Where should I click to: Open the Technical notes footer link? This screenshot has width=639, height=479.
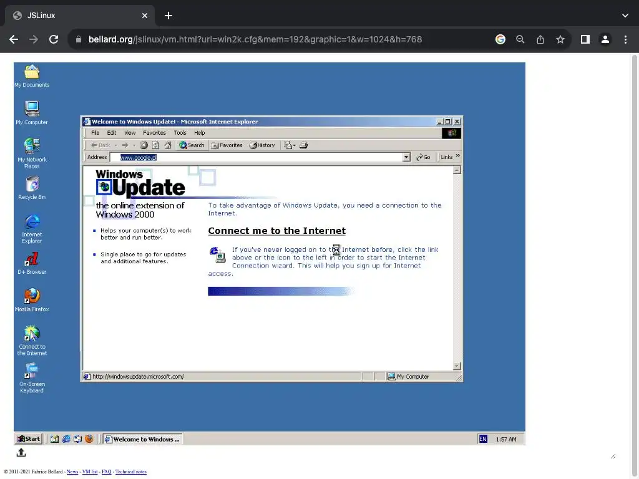pos(131,472)
